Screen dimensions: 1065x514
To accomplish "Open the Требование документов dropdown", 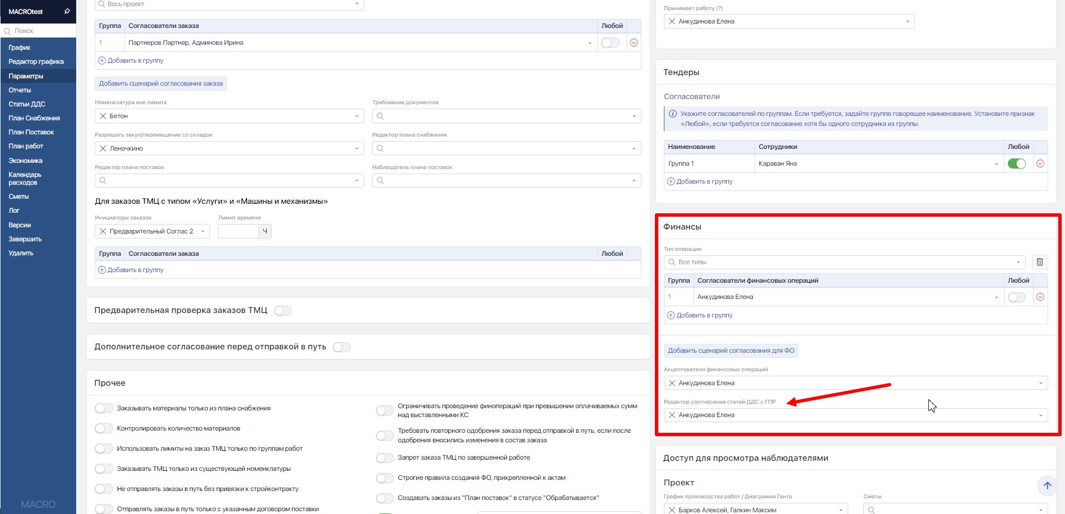I will [634, 116].
